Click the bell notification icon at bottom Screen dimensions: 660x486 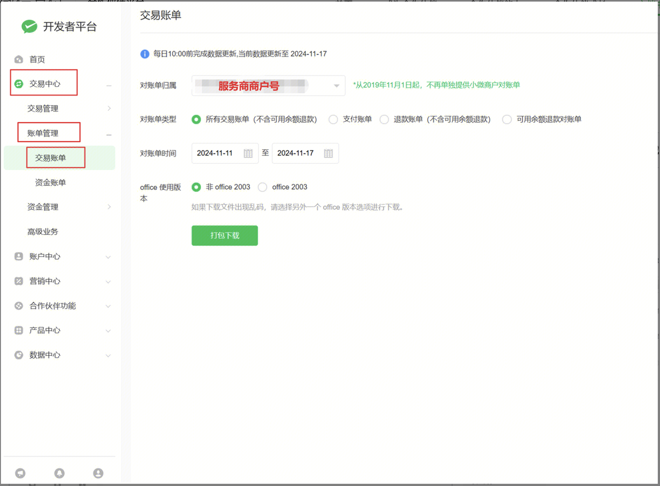click(59, 473)
